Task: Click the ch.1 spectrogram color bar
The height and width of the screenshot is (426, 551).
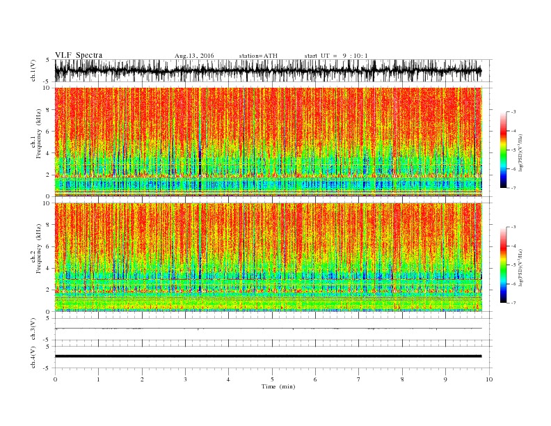Action: [x=504, y=150]
